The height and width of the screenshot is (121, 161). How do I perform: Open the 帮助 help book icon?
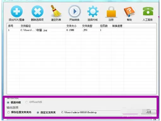129,12
